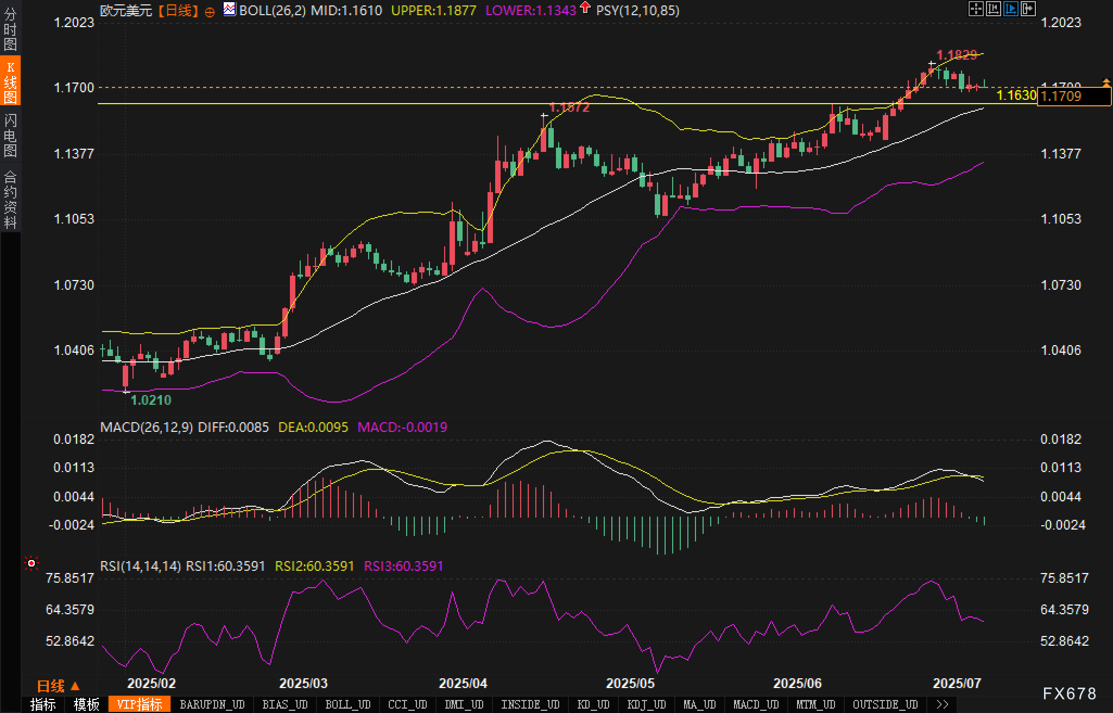
Task: Select the VIP指标 tab
Action: pyautogui.click(x=140, y=704)
